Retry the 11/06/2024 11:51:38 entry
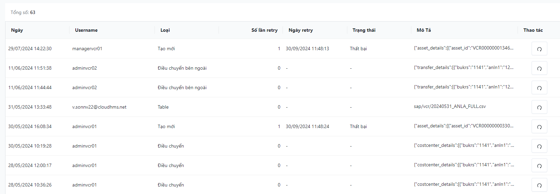This screenshot has width=560, height=194. click(539, 68)
